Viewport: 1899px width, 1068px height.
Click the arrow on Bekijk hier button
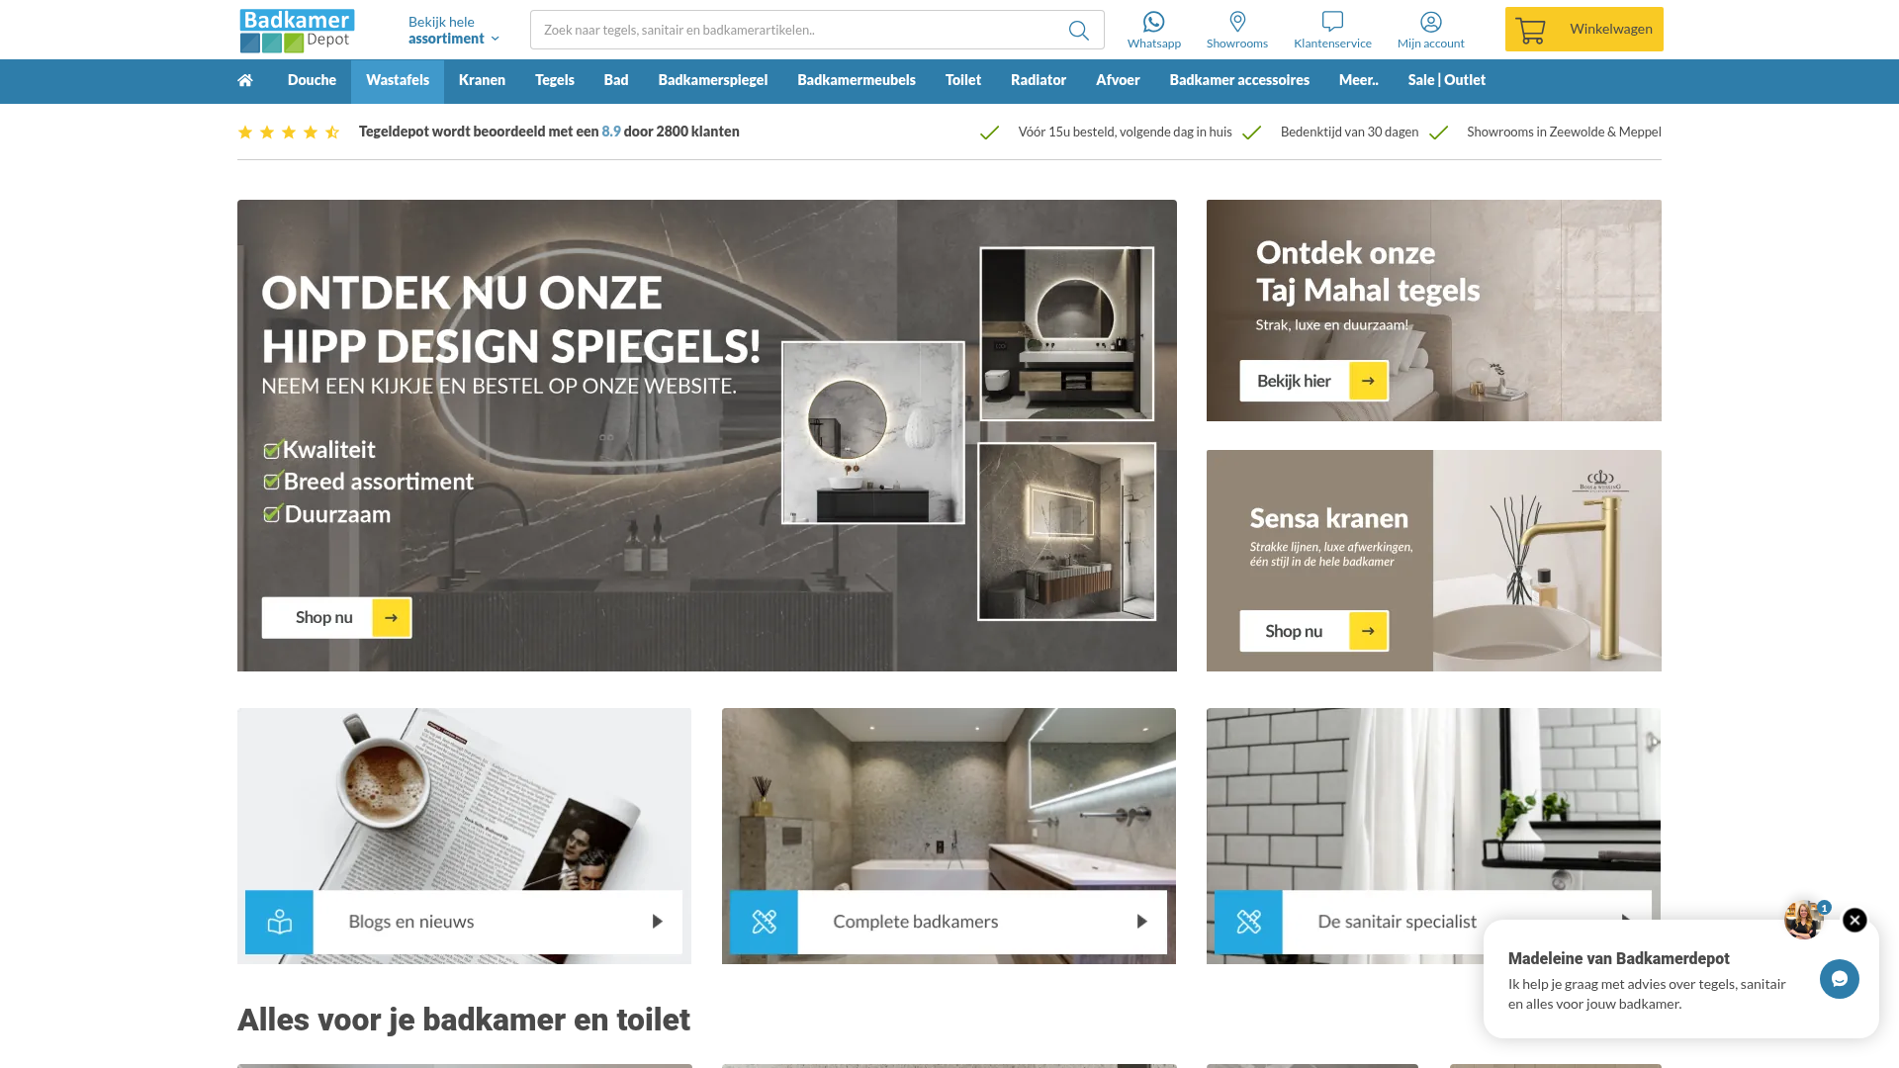pos(1368,381)
